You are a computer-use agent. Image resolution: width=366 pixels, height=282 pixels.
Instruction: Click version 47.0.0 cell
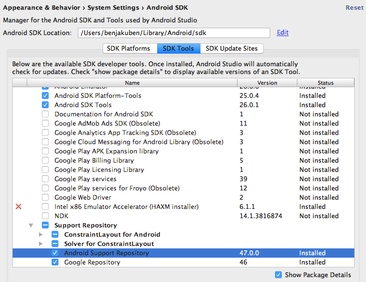[x=249, y=253]
